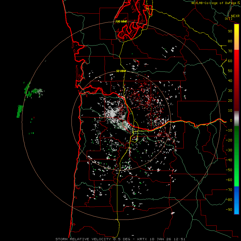Screen dimensions: 241x241
Task: Select the -20 value on velocity scale
Action: pyautogui.click(x=229, y=140)
